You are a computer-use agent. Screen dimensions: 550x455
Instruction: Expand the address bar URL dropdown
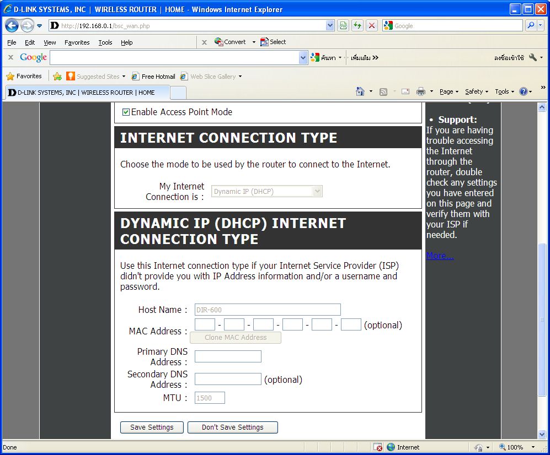(330, 25)
